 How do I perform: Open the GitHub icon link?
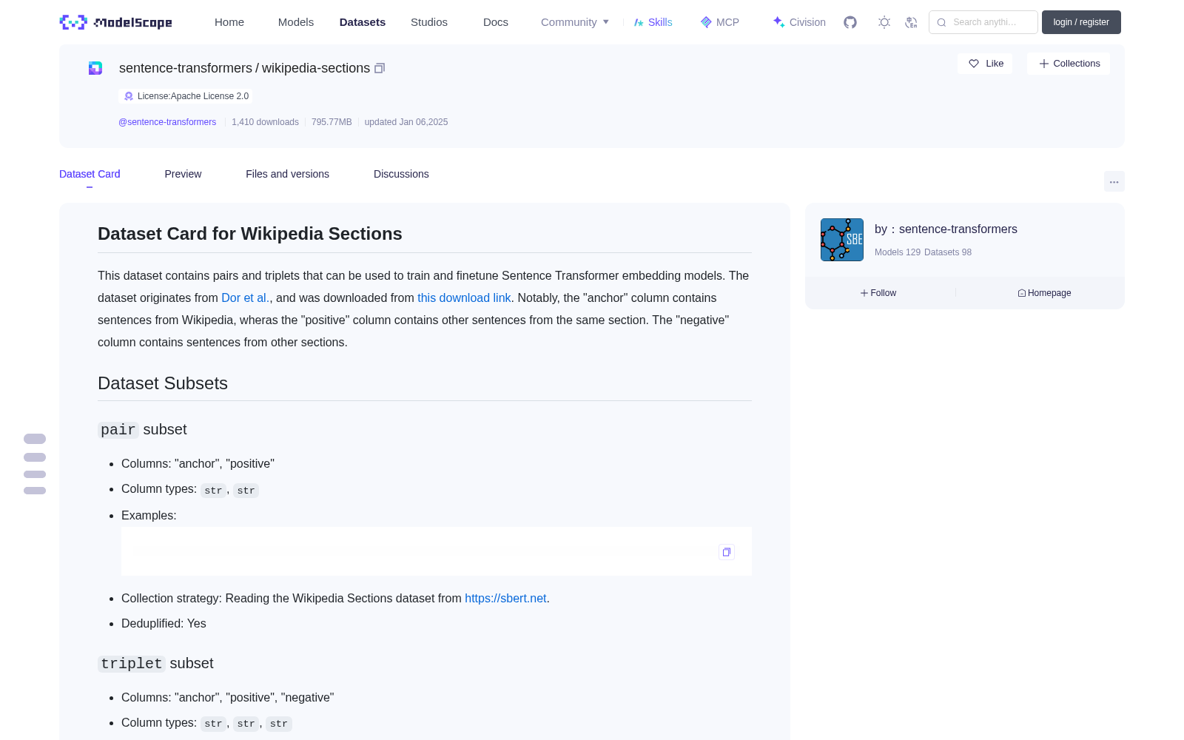click(850, 22)
